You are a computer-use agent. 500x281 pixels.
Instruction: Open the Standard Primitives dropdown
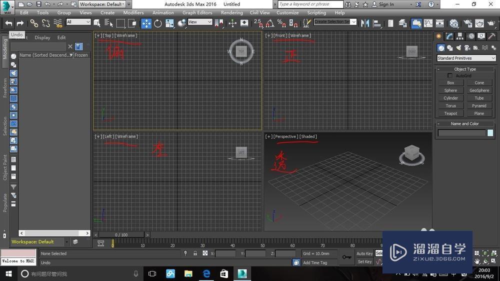click(466, 58)
